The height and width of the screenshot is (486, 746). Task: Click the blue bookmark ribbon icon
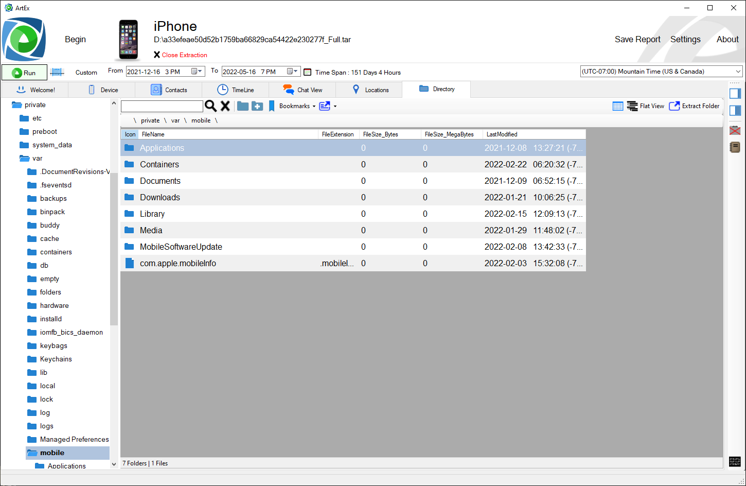coord(272,106)
